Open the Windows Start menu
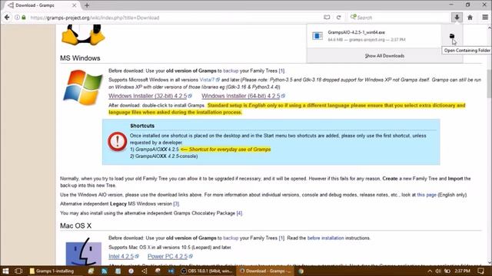The height and width of the screenshot is (276, 492). 5,271
